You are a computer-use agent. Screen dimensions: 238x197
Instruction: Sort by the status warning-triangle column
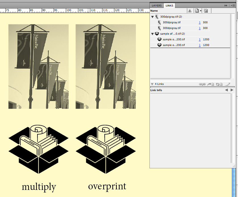(x=190, y=11)
